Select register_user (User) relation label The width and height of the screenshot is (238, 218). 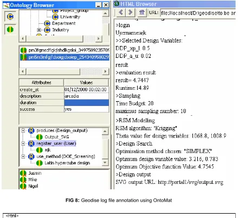(56, 143)
